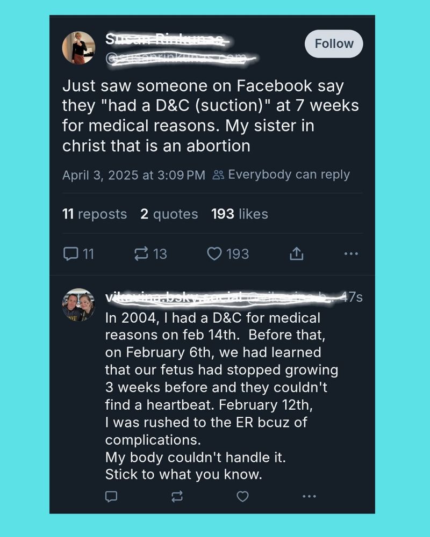Open the reply author's avatar photo
Image resolution: width=430 pixels, height=537 pixels.
point(78,304)
